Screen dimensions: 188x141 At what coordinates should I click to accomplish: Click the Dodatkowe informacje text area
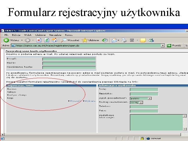point(156,122)
